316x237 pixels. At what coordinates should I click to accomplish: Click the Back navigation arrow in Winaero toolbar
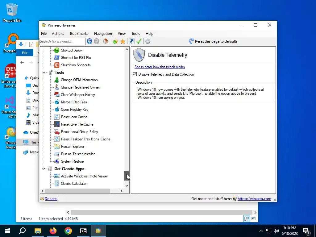[x=89, y=41]
